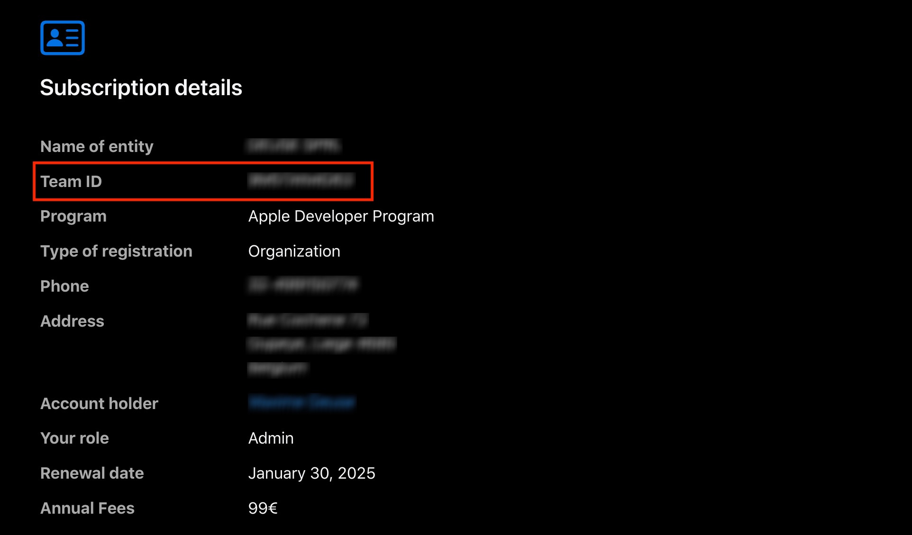Click the first blurred address line
Image resolution: width=912 pixels, height=535 pixels.
click(x=308, y=321)
